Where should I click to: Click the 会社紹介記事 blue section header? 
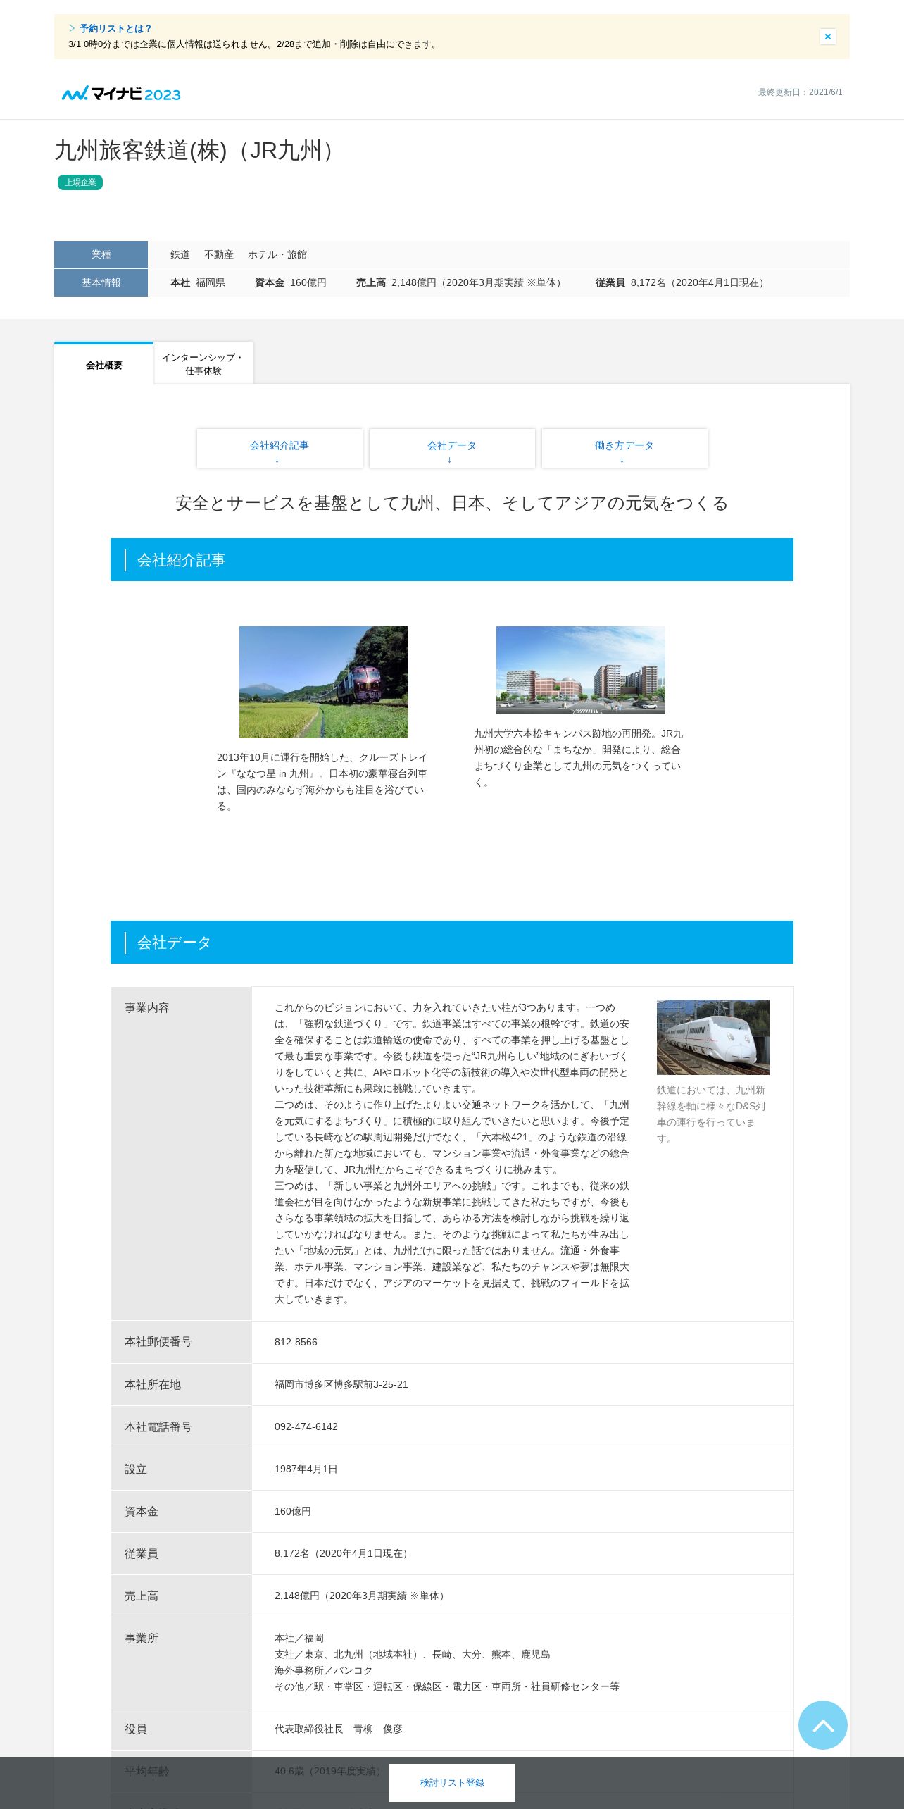(x=452, y=559)
